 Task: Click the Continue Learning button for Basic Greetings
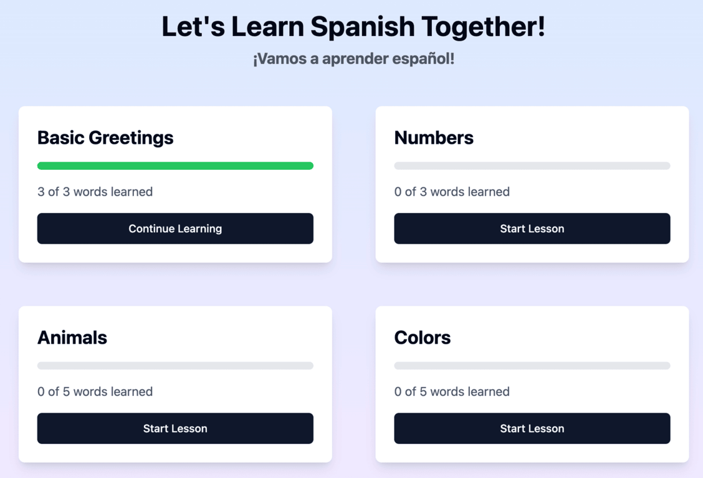[x=175, y=228]
